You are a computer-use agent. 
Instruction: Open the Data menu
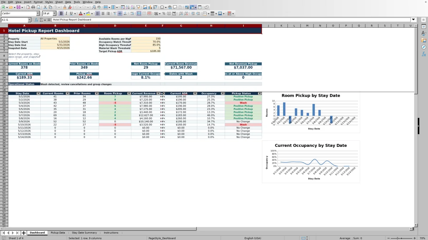68,2
